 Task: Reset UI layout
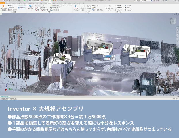click(x=98, y=10)
